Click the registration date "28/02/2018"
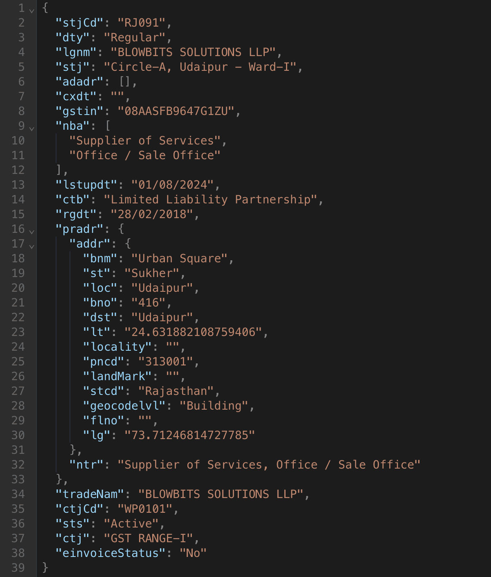 [x=151, y=214]
